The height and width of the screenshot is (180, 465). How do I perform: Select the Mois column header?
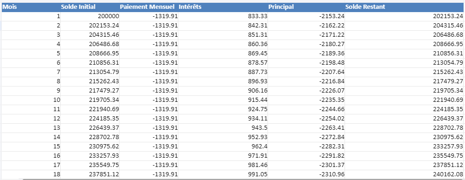(31, 7)
